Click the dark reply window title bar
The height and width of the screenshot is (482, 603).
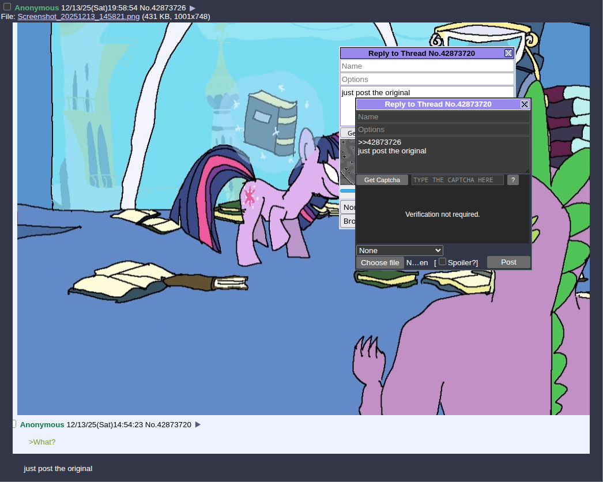coord(438,104)
